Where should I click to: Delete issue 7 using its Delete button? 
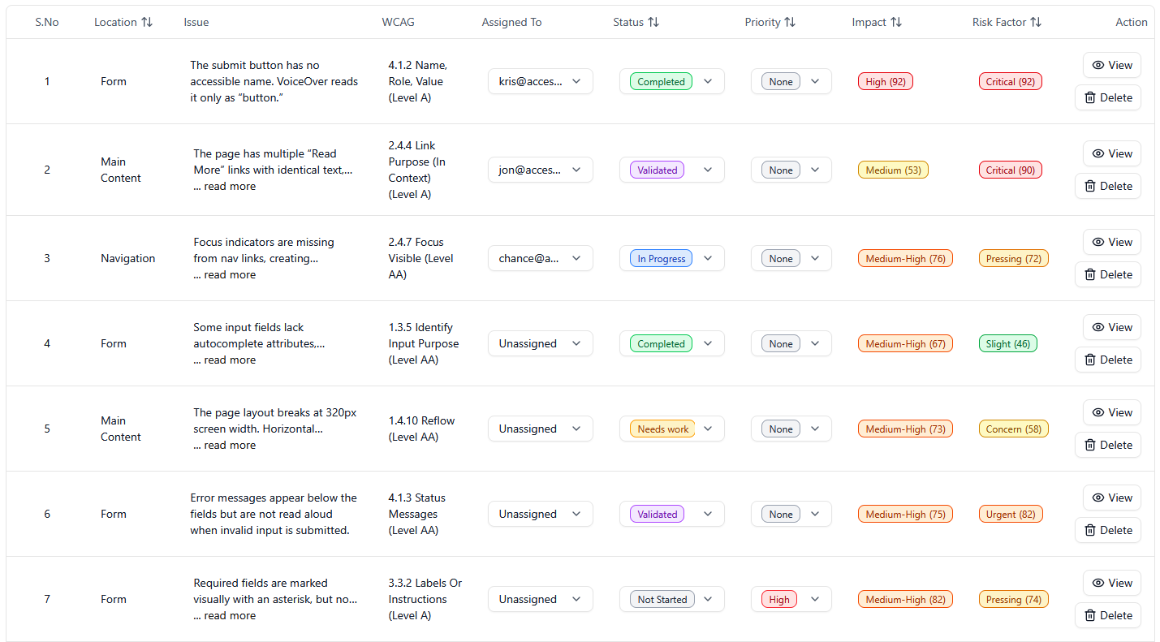(1107, 615)
